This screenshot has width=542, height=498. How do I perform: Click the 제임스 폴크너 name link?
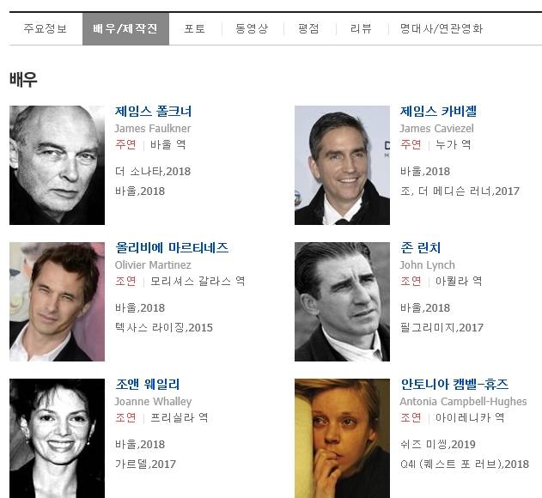[153, 112]
